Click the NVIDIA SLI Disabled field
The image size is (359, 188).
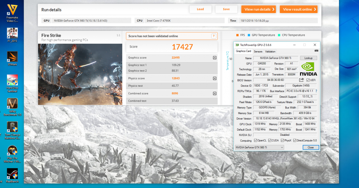pyautogui.click(x=285, y=135)
